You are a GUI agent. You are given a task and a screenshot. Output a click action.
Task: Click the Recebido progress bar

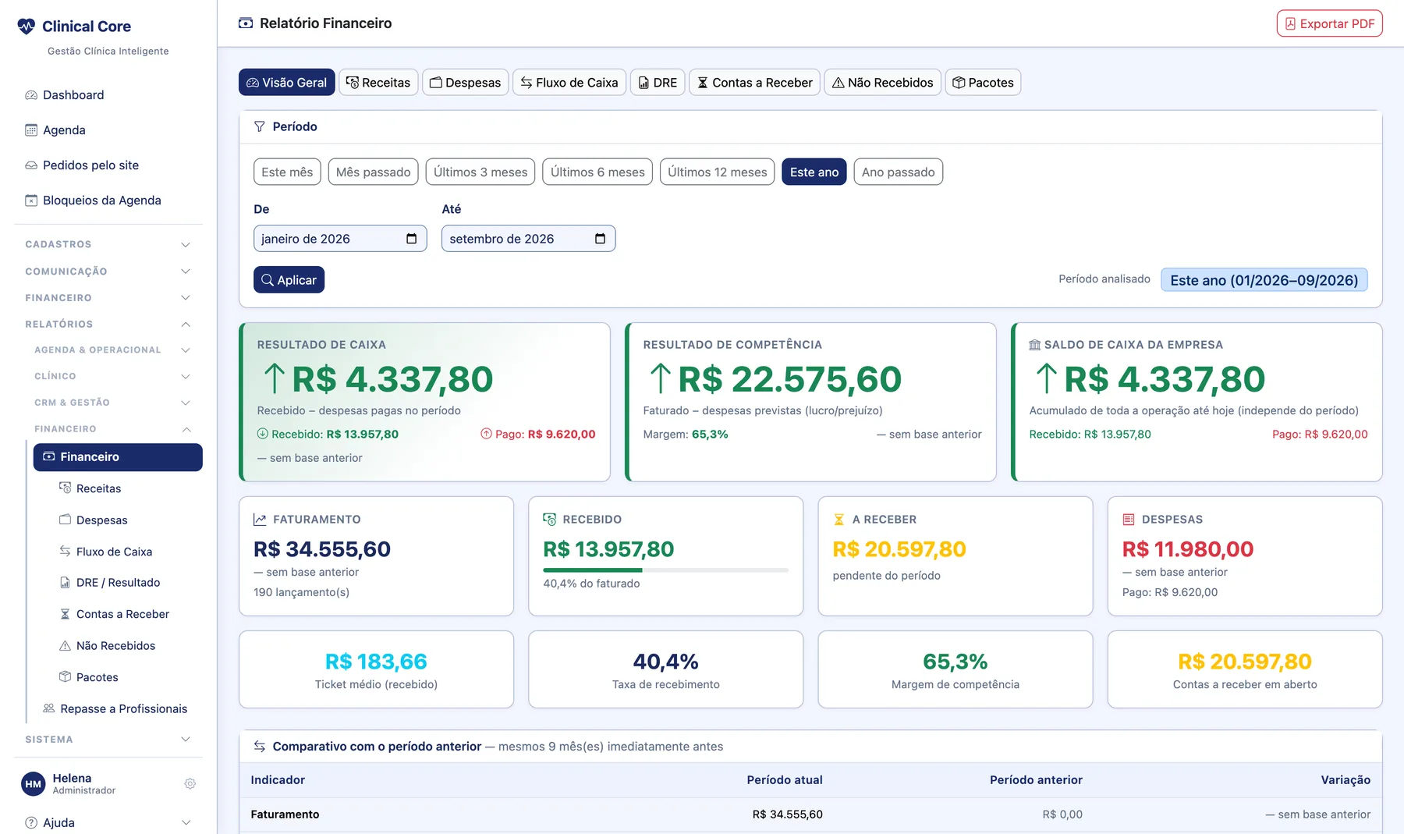click(666, 570)
